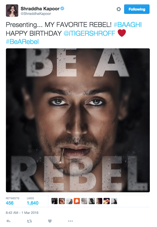Open the three-dot more options menu
The image size is (157, 227).
[x=70, y=221]
